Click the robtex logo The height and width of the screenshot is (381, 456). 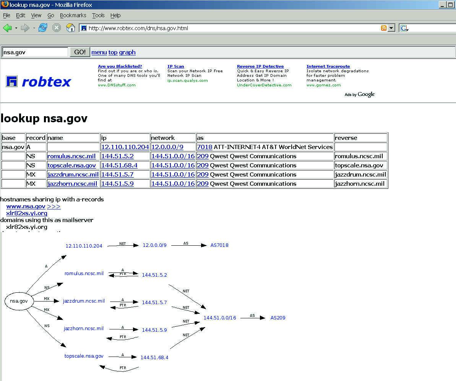(x=39, y=81)
